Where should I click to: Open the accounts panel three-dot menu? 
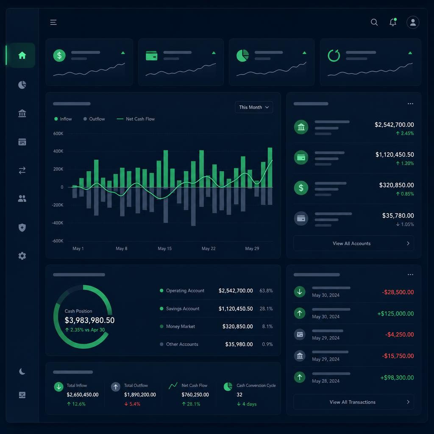(x=410, y=104)
